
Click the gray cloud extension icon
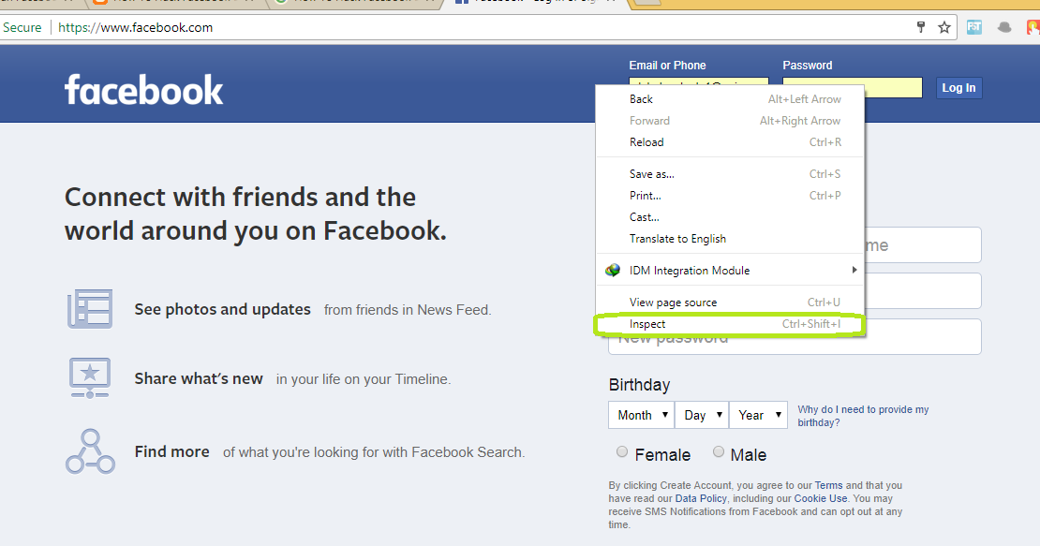click(1004, 27)
